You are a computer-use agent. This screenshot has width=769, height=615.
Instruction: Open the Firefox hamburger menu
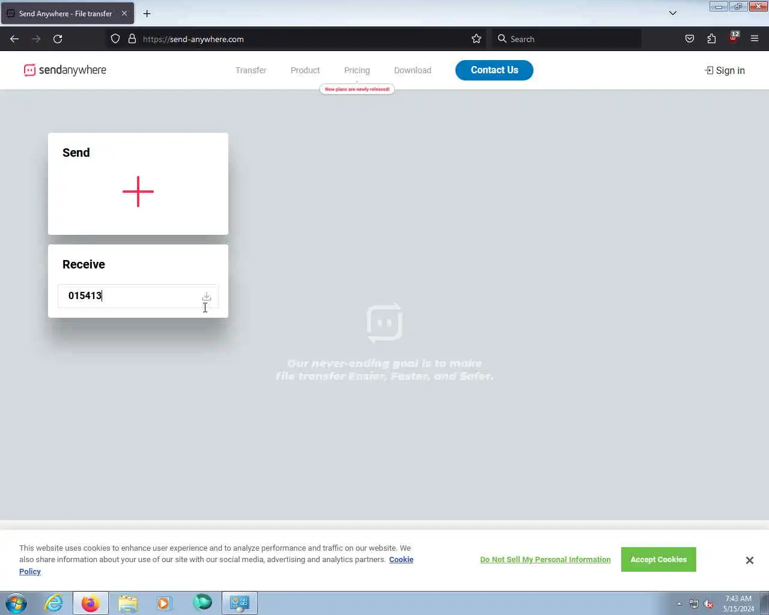[755, 39]
